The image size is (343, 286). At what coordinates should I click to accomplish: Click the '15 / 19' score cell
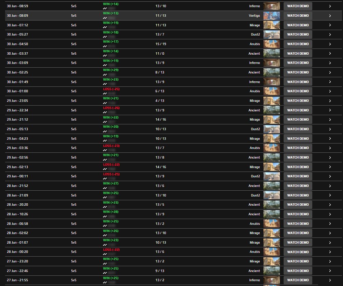coord(161,44)
